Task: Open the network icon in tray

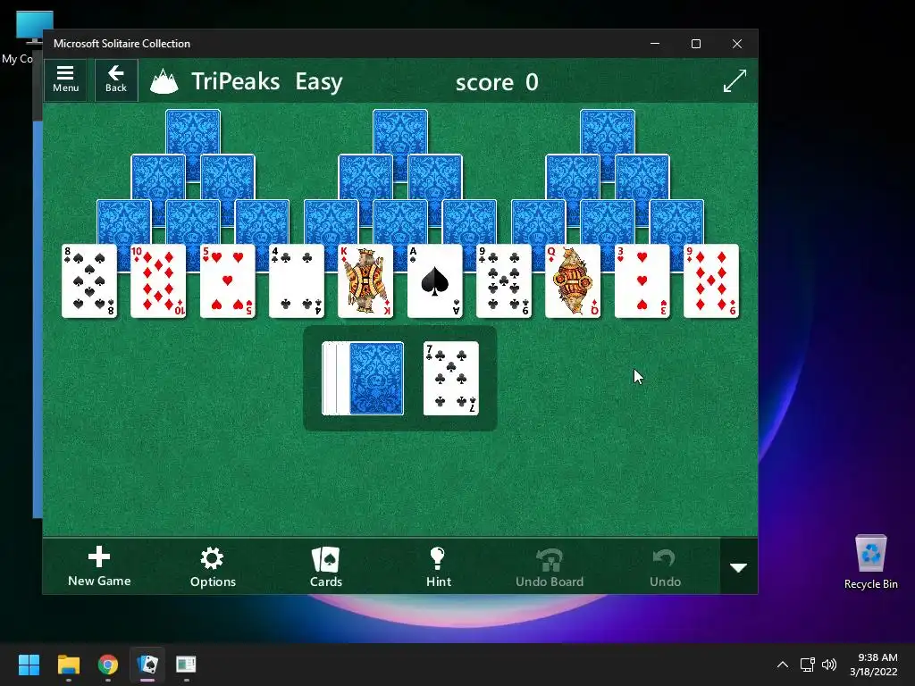Action: 807,665
